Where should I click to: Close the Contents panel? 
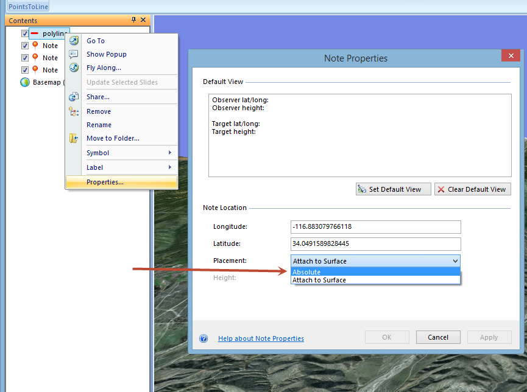tap(143, 20)
